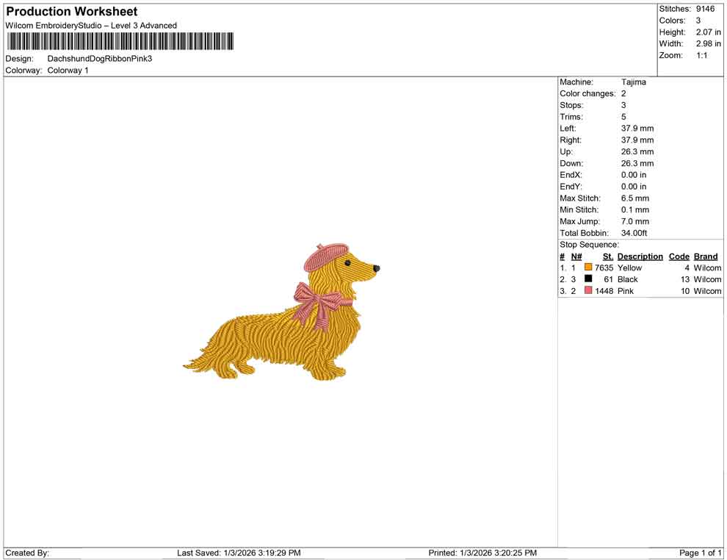Click the Black thread swatch in stop sequence
727x560 pixels.
[x=587, y=279]
